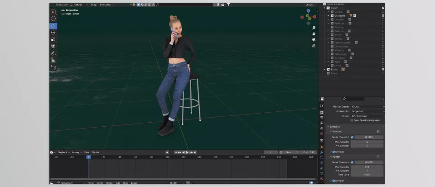Enable the Scene collection row checkbox

tap(383, 73)
